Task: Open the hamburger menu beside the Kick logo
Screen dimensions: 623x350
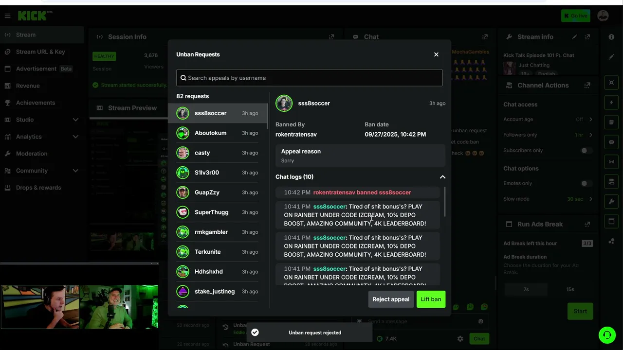Action: coord(7,16)
